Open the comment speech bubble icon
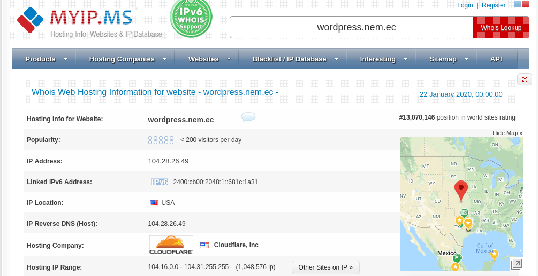This screenshot has height=276, width=538. pos(248,117)
